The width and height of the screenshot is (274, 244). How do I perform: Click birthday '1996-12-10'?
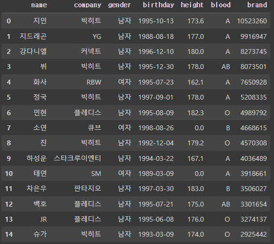(x=156, y=52)
